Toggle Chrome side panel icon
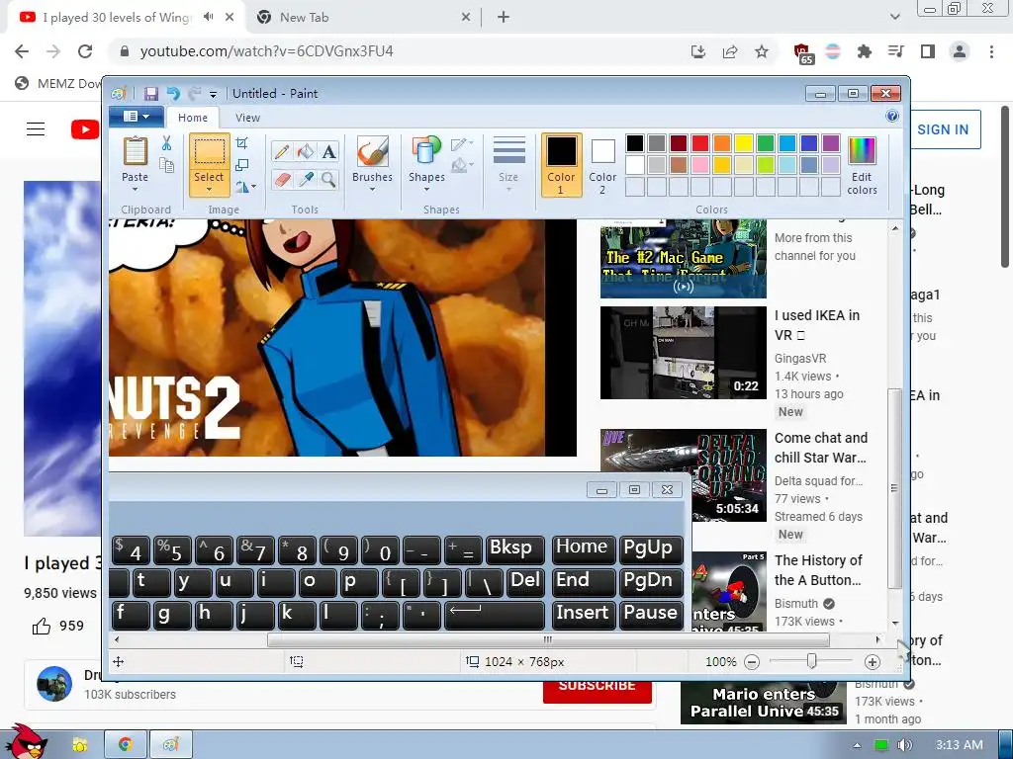Screen dimensions: 1013x759 coord(928,51)
